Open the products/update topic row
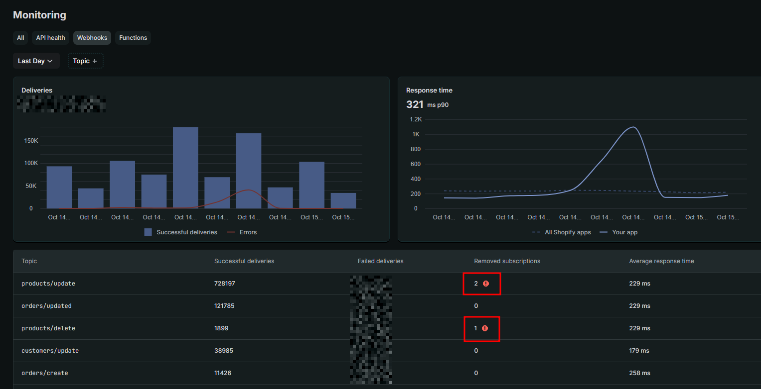This screenshot has width=761, height=389. tap(387, 284)
